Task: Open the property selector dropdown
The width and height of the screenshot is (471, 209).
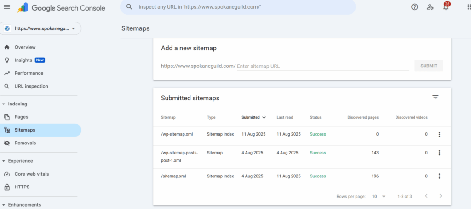Action: (x=40, y=28)
